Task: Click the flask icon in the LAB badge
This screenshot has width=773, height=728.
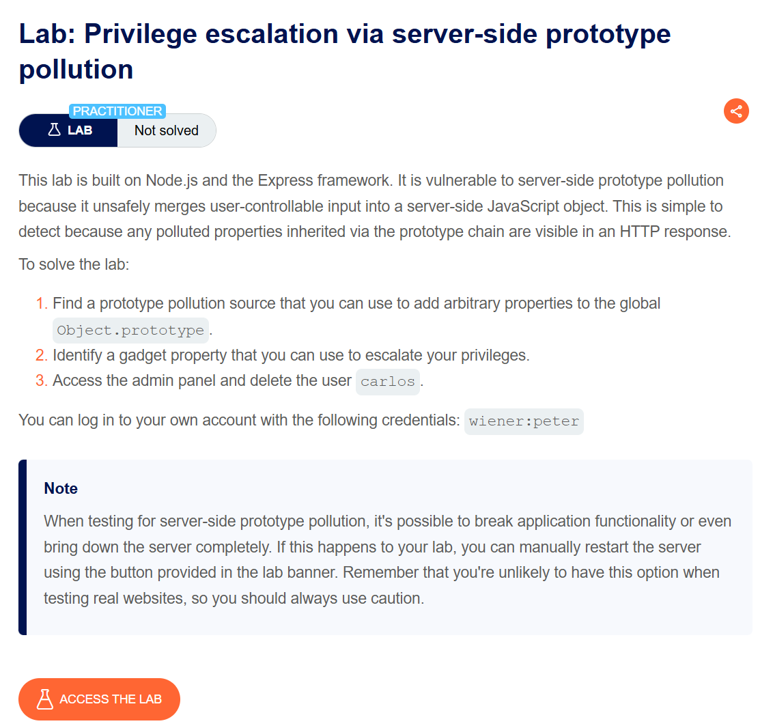Action: (55, 130)
